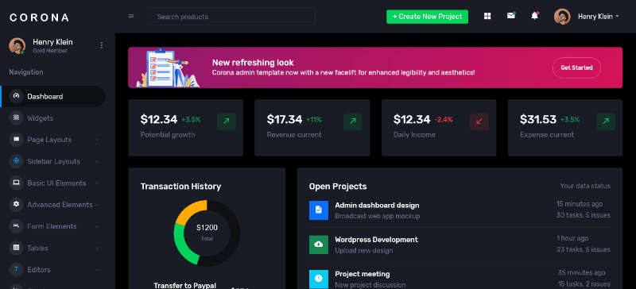
Task: Expand the Editors menu chevron
Action: pos(97,269)
